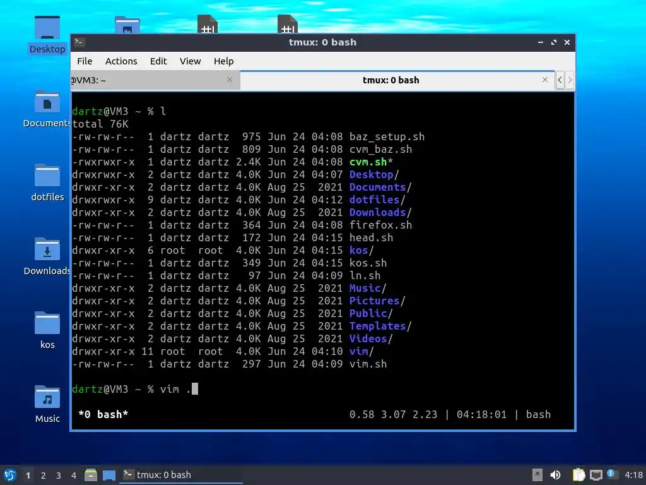Click the show desktop taskbar icon
Screen dimensions: 646x485
(x=109, y=475)
